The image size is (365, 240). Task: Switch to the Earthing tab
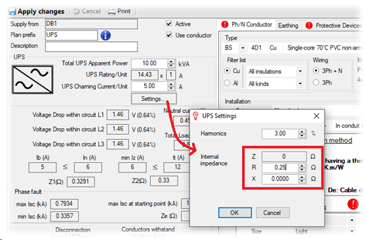(288, 26)
